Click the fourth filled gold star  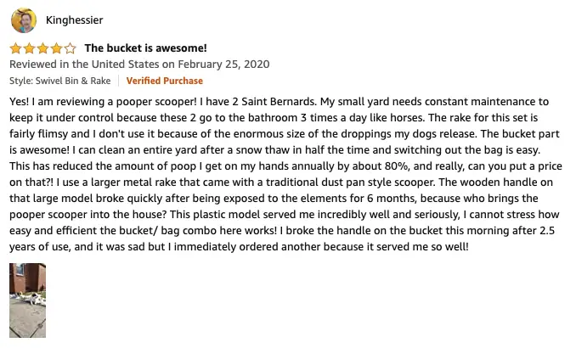(57, 48)
